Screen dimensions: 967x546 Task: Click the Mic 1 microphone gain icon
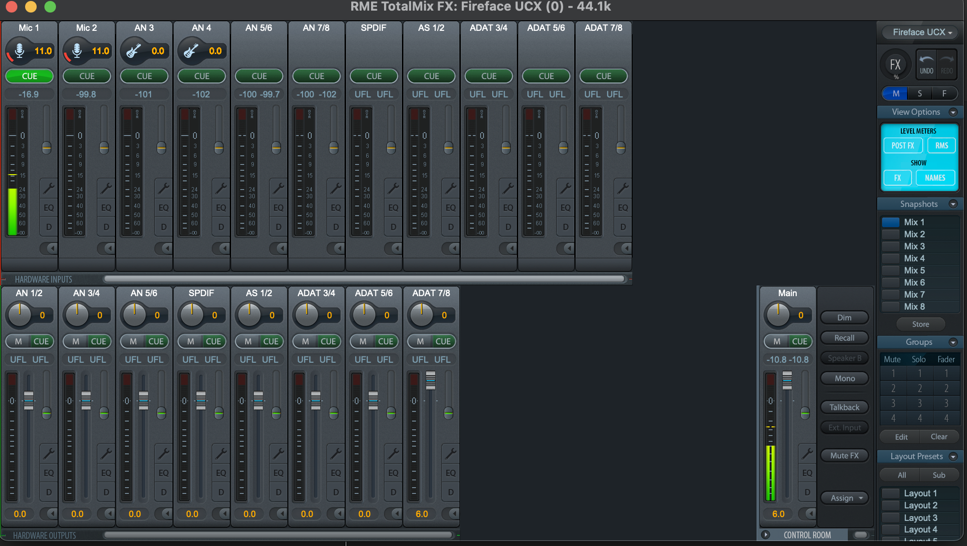point(19,51)
